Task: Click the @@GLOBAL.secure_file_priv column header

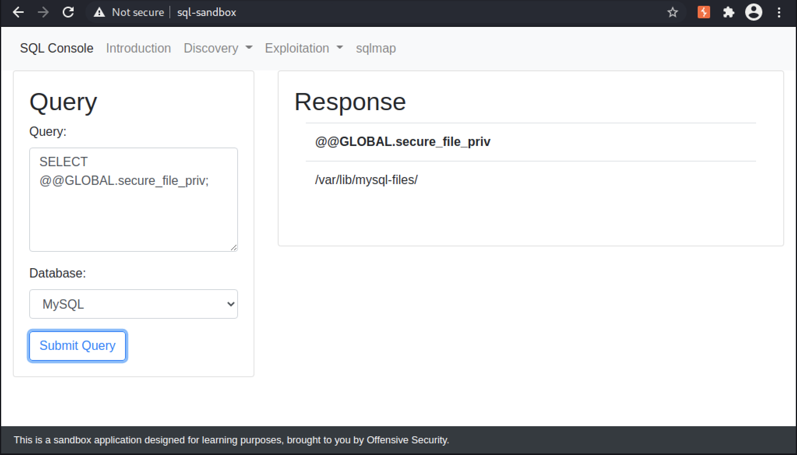Action: [402, 142]
